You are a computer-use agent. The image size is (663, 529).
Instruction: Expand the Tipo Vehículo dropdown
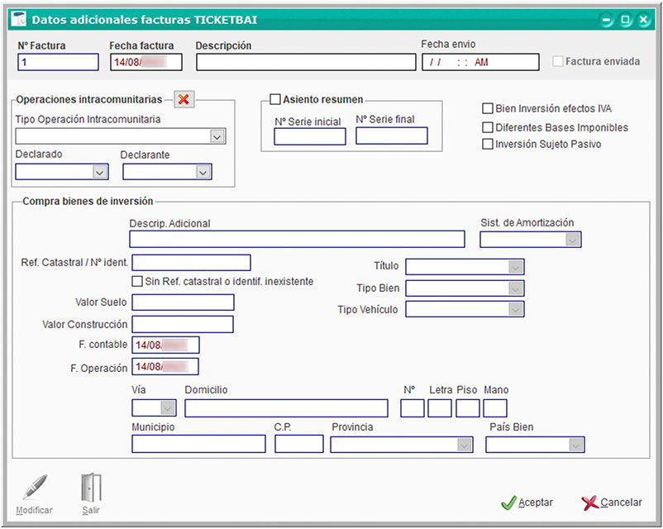pos(515,309)
